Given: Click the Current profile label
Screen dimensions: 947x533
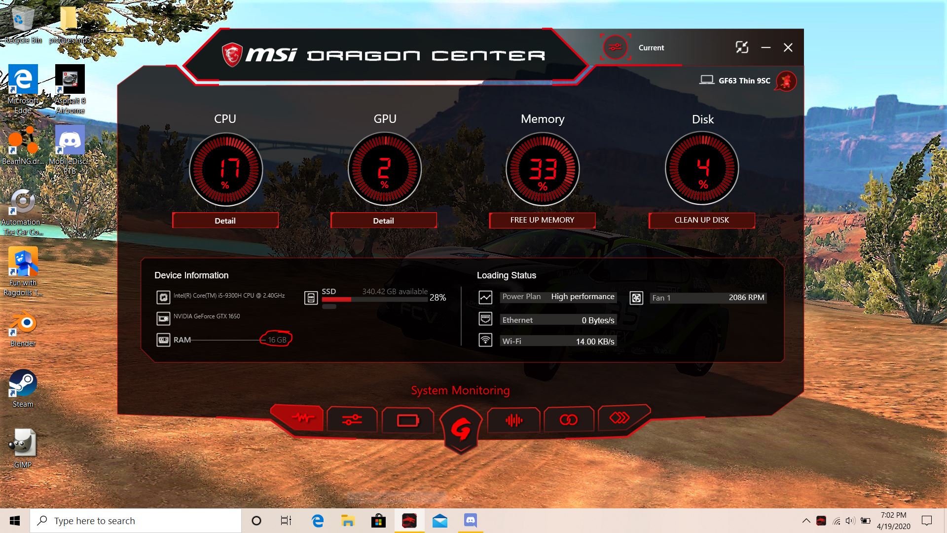Looking at the screenshot, I should (x=651, y=48).
